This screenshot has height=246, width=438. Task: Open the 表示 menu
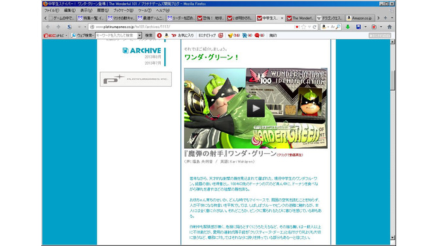(x=86, y=10)
